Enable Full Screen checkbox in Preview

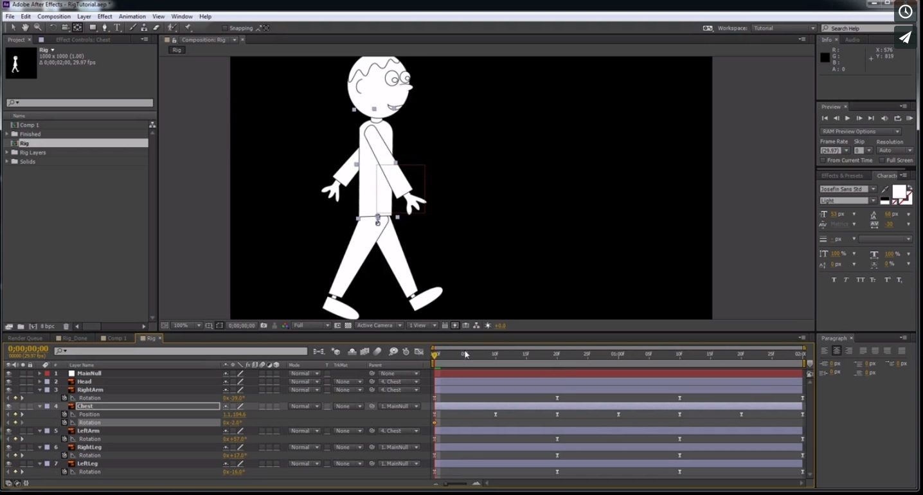pos(882,160)
